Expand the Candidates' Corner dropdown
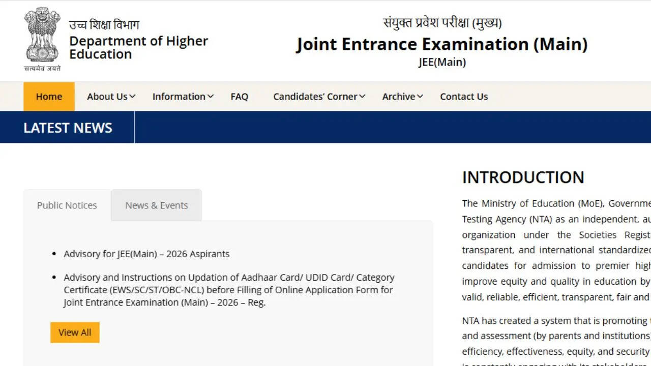This screenshot has height=366, width=651. pyautogui.click(x=319, y=97)
